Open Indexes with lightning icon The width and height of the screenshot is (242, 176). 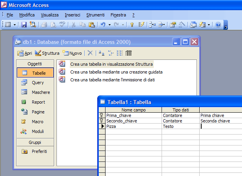click(141, 25)
